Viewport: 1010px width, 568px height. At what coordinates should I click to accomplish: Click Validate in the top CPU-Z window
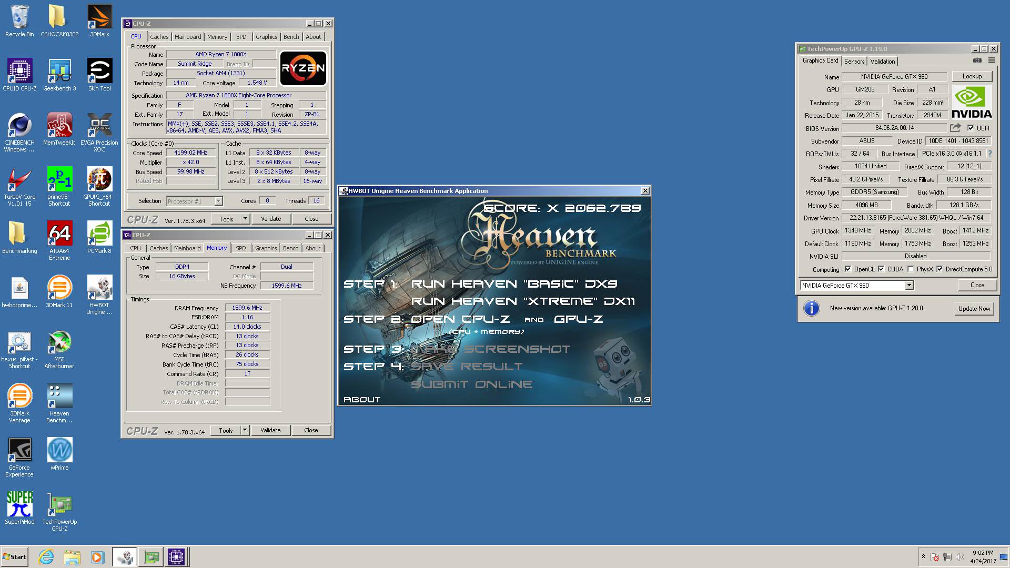pos(271,219)
